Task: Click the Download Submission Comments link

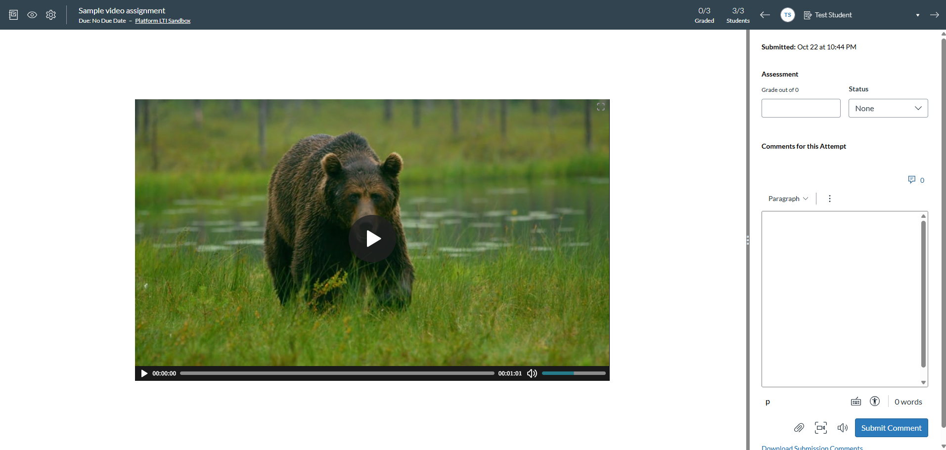Action: pos(812,448)
